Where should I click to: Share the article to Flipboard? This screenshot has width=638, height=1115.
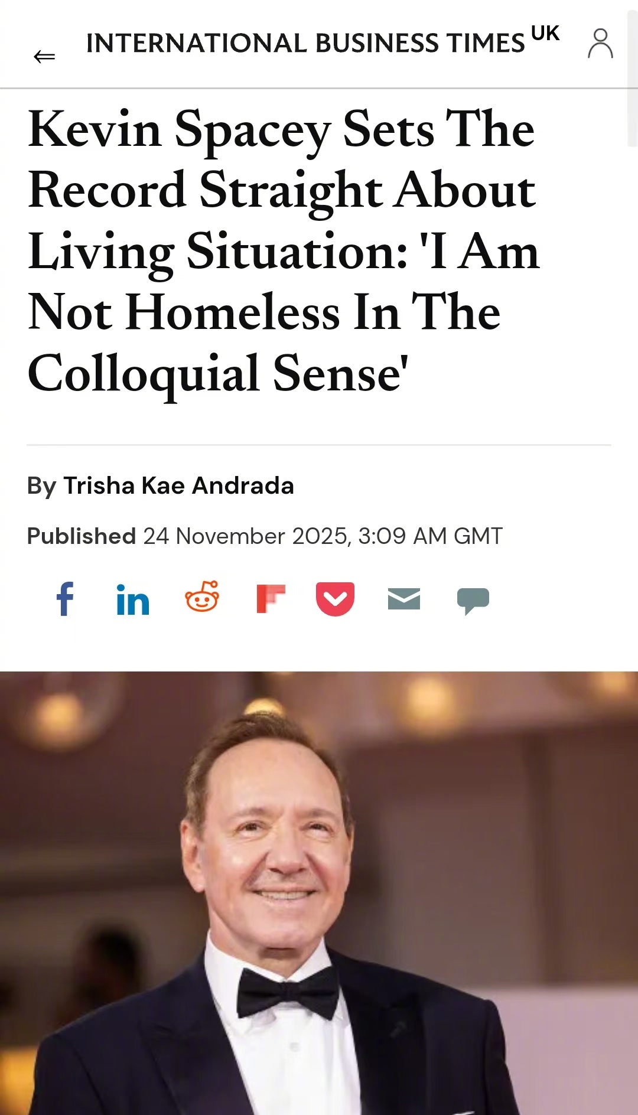point(271,599)
